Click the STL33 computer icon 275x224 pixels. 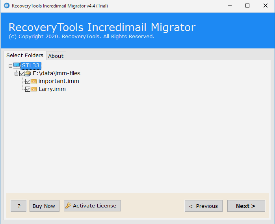pyautogui.click(x=17, y=65)
